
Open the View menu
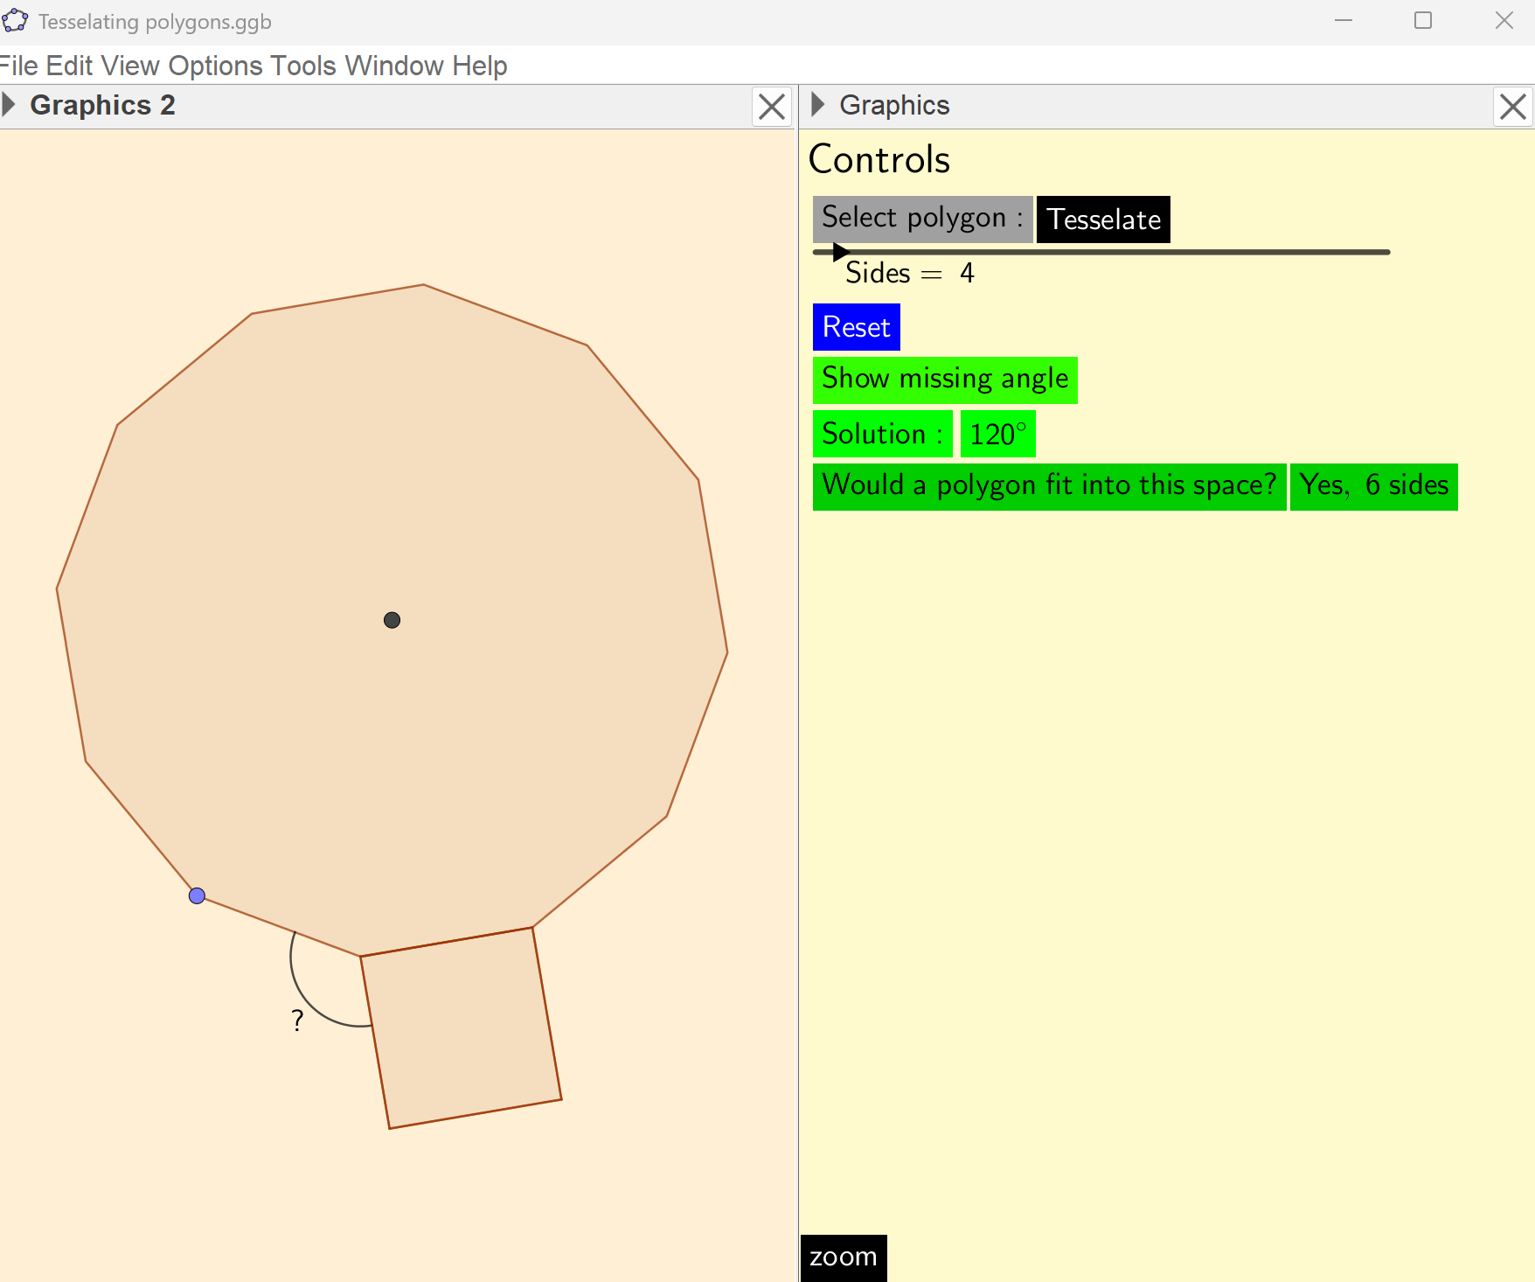pyautogui.click(x=130, y=66)
